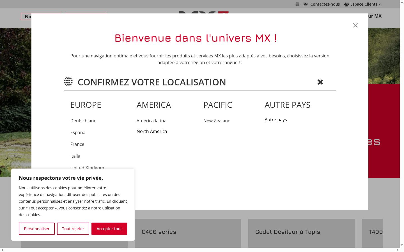
Task: Click the Bienvenue dans l'univers MX title
Action: (196, 38)
